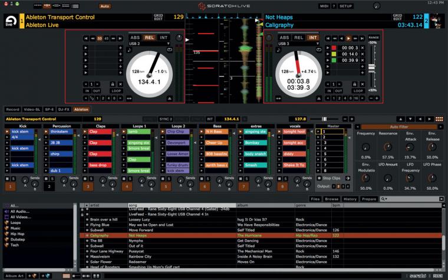Lock the right deck loop
Screen dimensions: 448x280
(355, 84)
